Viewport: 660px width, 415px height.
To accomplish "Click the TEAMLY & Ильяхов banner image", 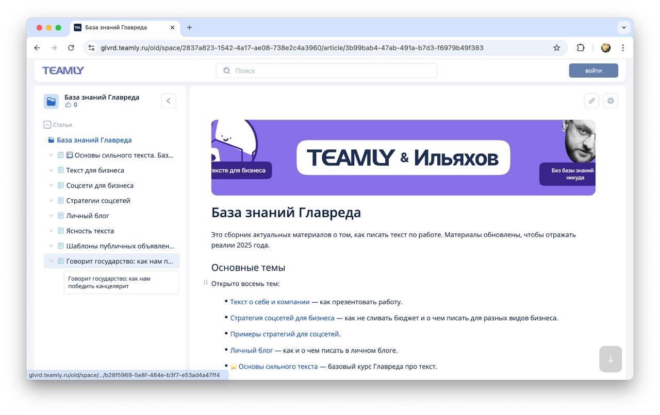I will tap(403, 158).
